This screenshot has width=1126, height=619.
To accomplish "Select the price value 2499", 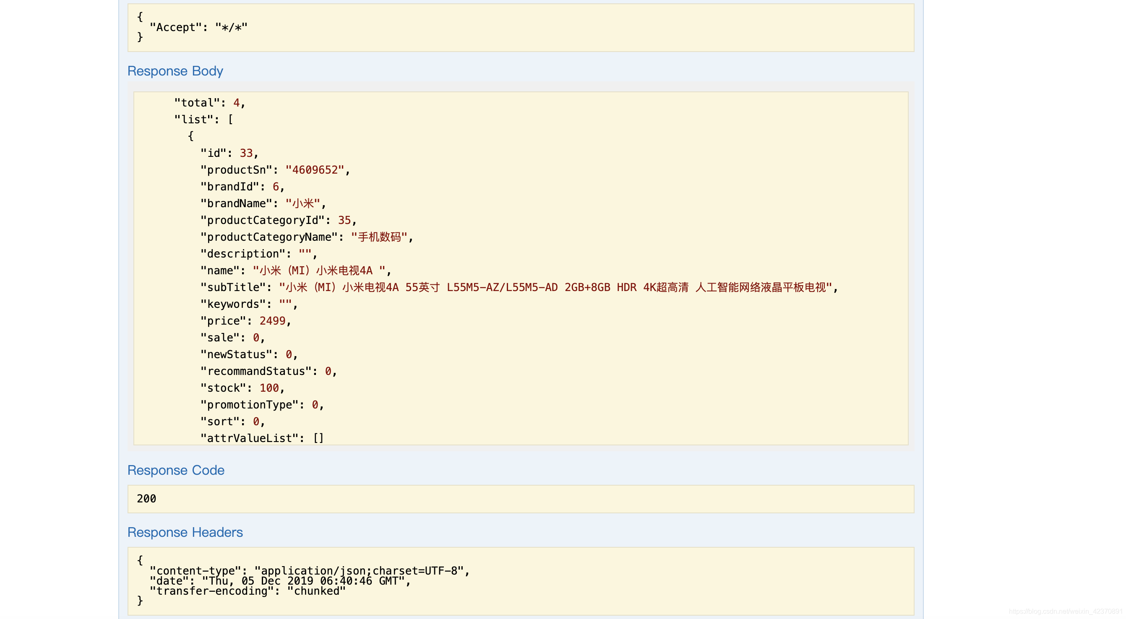I will click(272, 321).
